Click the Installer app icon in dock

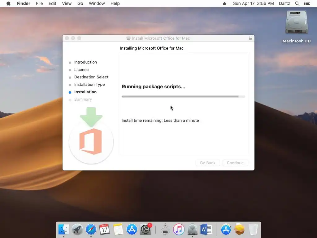pyautogui.click(x=193, y=229)
